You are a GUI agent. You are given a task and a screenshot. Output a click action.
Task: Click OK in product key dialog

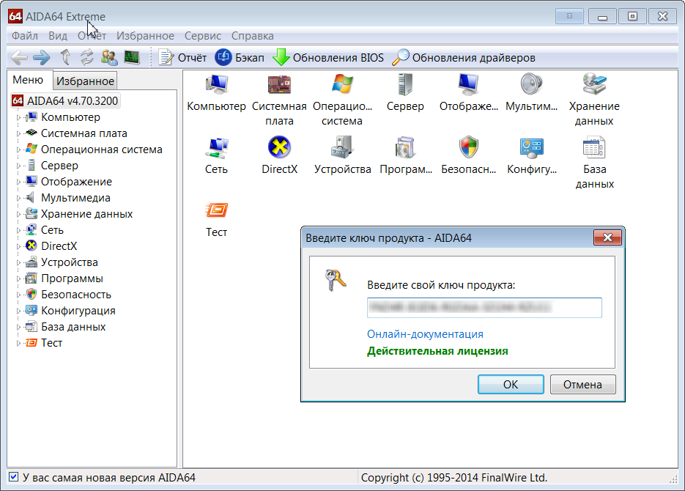point(511,385)
